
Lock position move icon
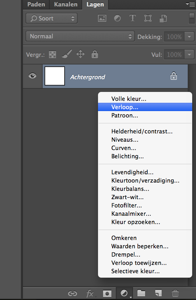80,54
